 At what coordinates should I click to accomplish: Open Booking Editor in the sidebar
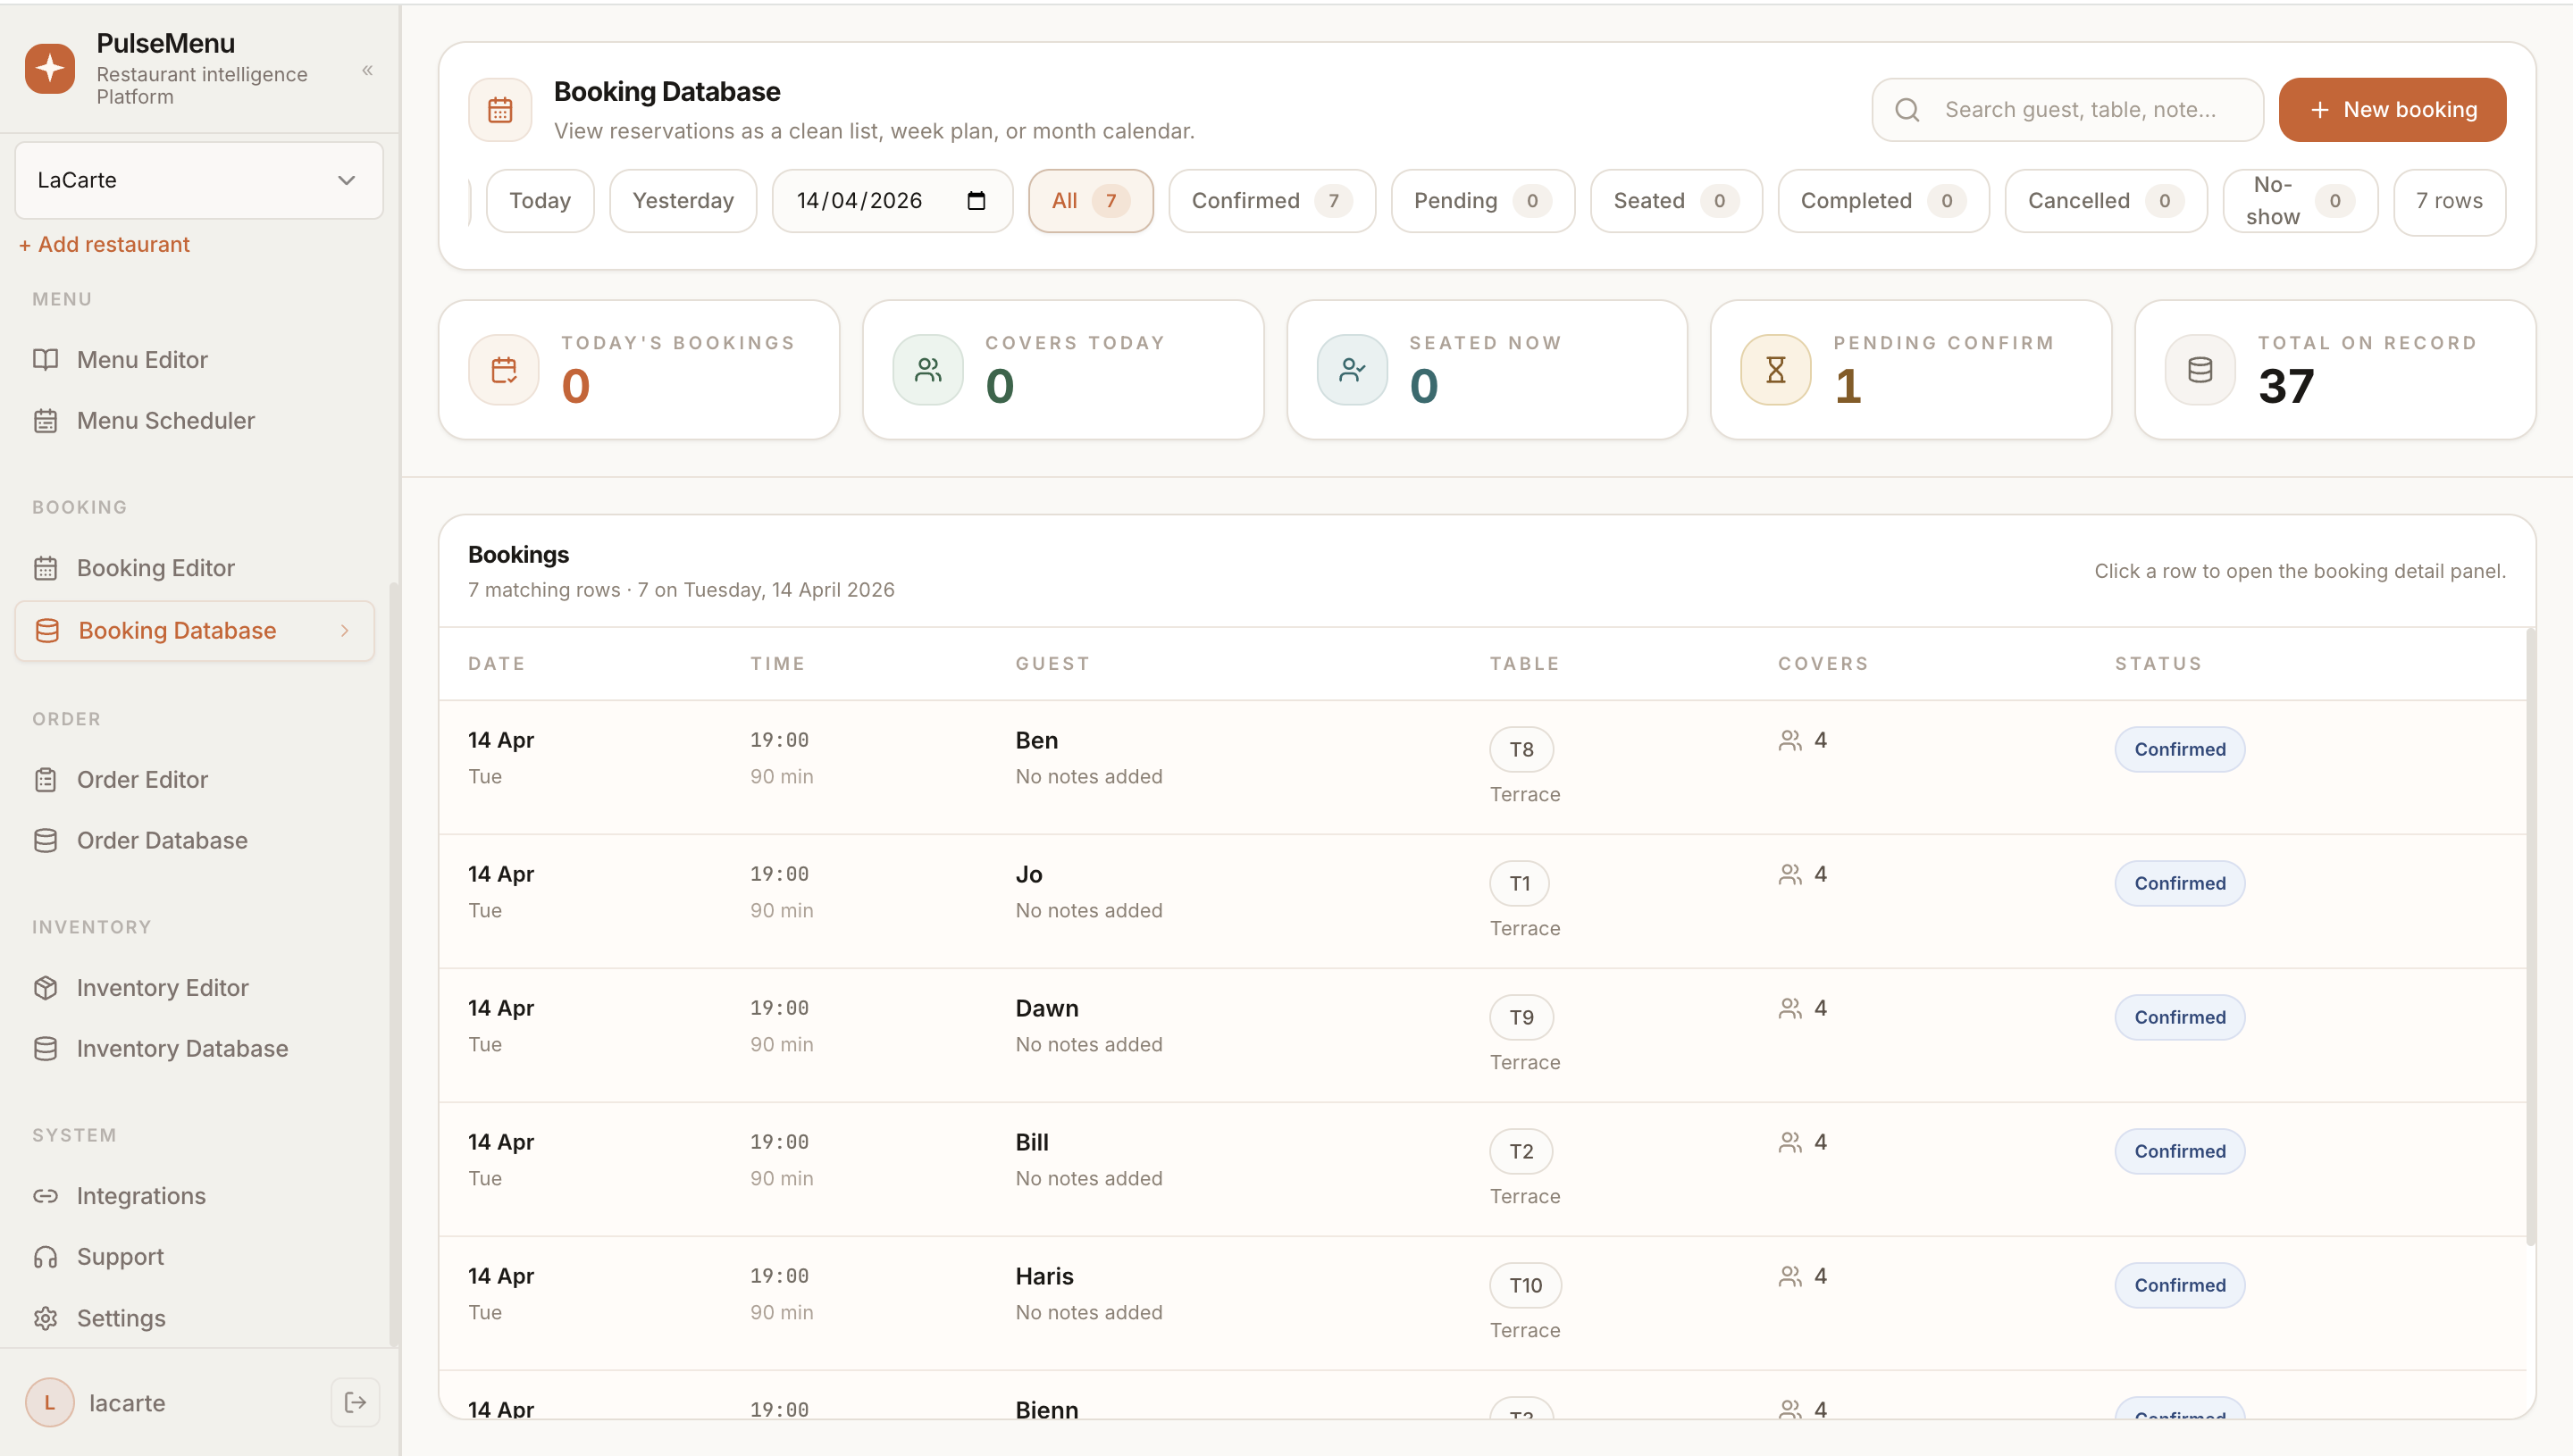click(195, 568)
